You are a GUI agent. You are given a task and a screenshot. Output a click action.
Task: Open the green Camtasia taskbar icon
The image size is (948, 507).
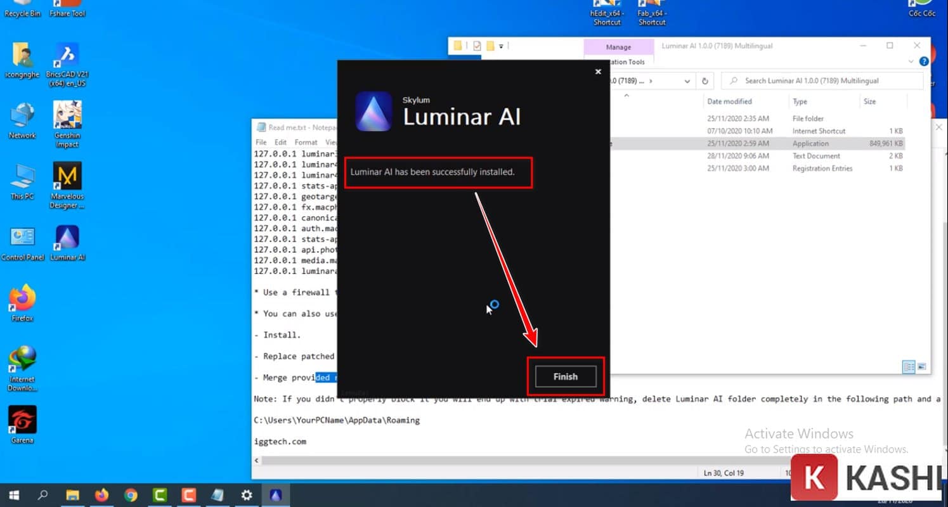point(160,495)
